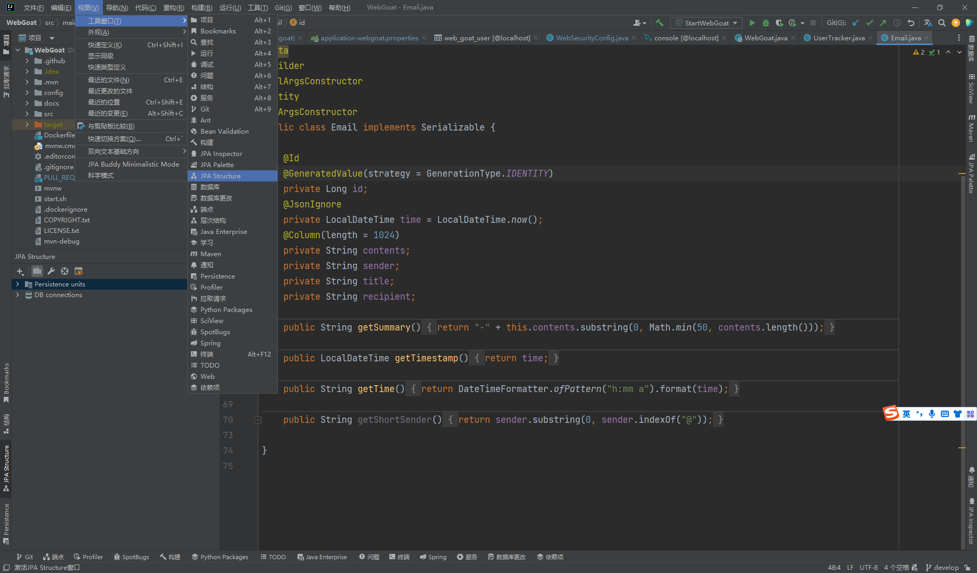
Task: Click the orange folder icon in JPA Structure toolbar
Action: coord(78,271)
